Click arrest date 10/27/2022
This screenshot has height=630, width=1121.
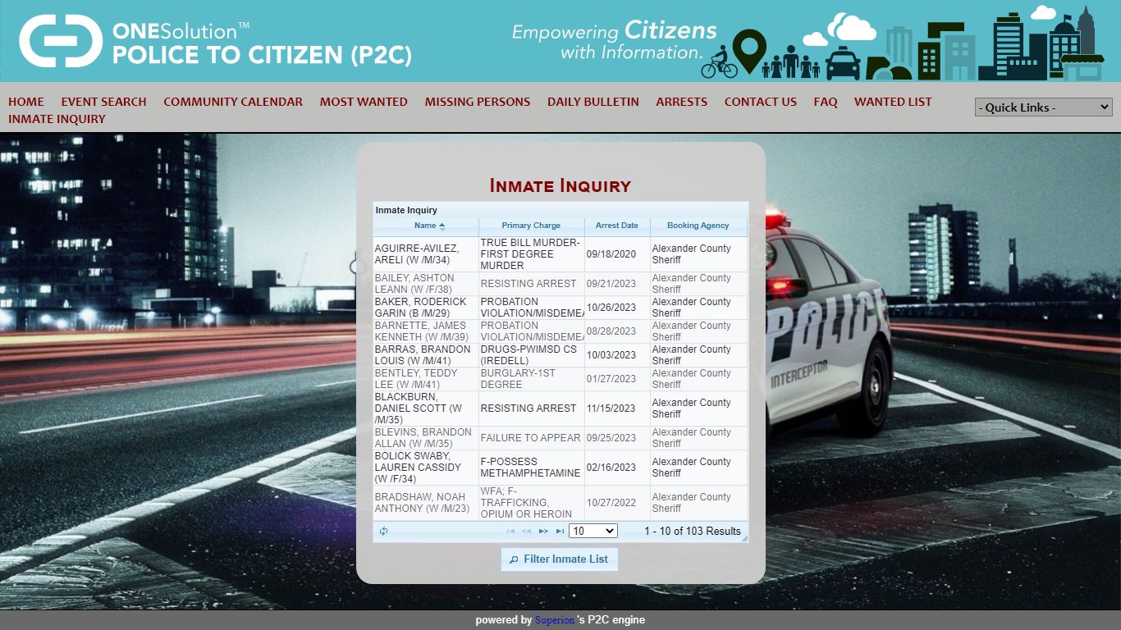pyautogui.click(x=611, y=503)
